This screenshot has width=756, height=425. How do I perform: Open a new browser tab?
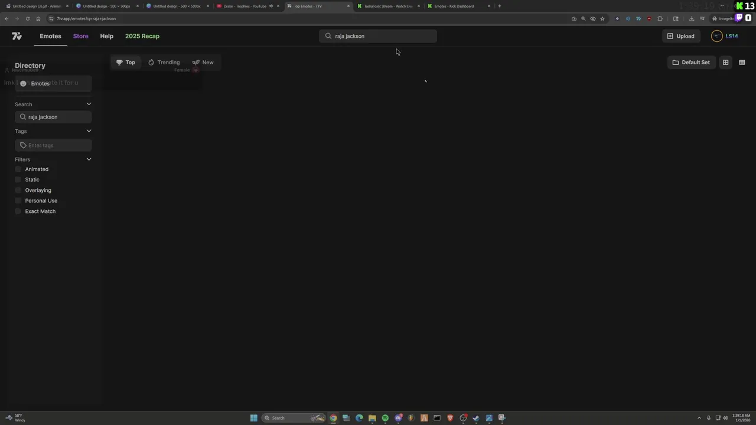point(500,6)
